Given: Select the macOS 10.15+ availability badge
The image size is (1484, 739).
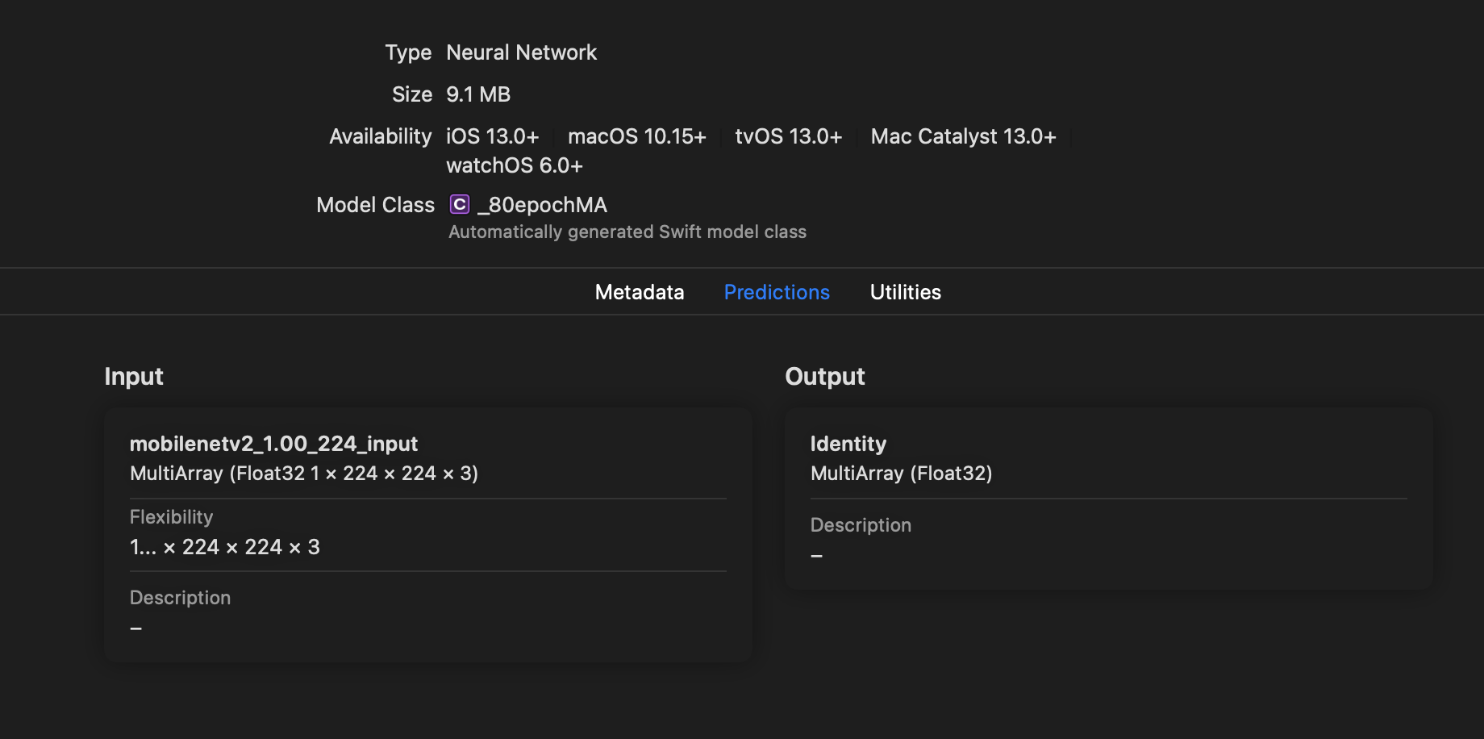Looking at the screenshot, I should click(636, 136).
